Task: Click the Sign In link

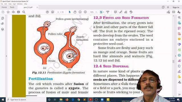Action: point(176,7)
